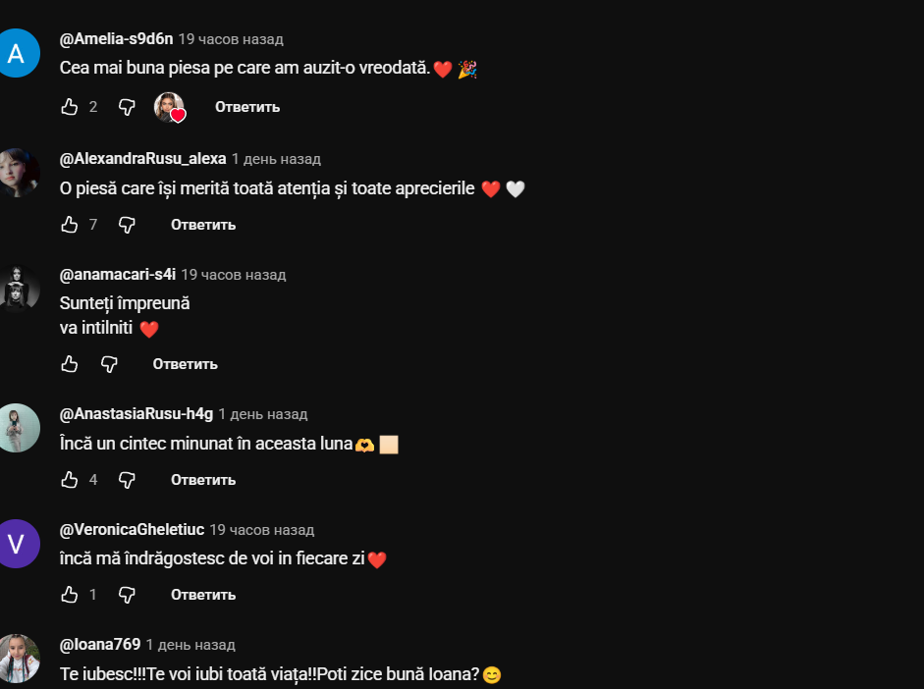The image size is (924, 689).
Task: Like @VeronicaGheletiuc's comment
Action: point(70,595)
